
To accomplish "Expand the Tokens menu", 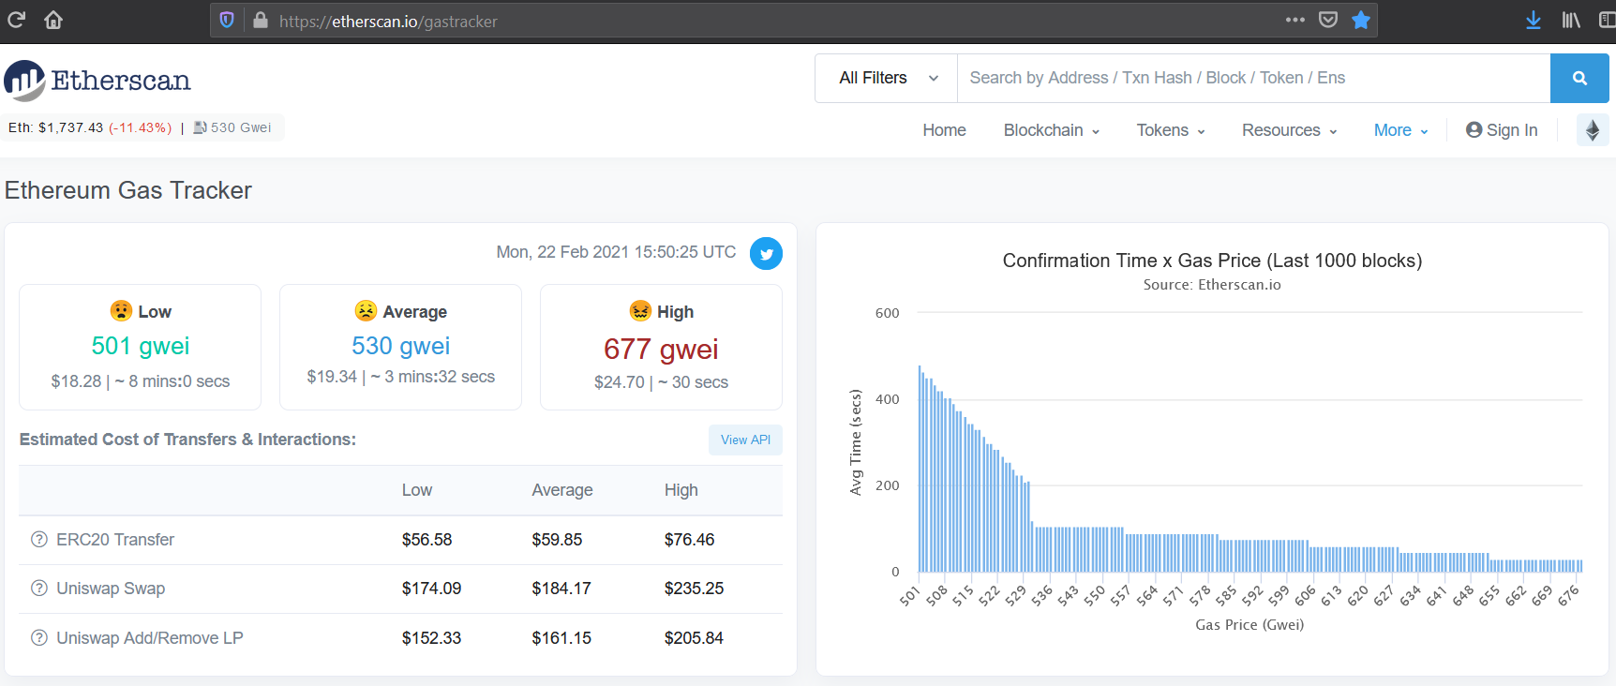I will pos(1171,130).
